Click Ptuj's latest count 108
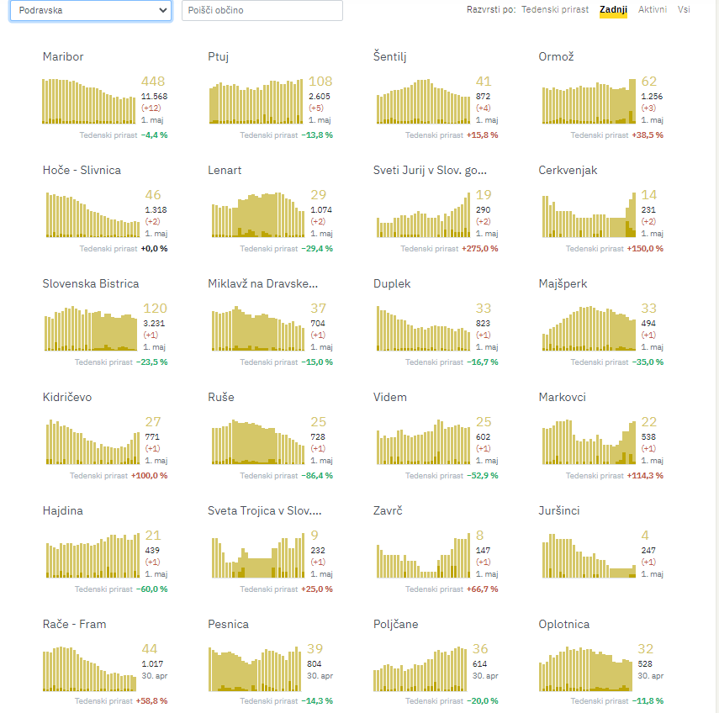Image resolution: width=719 pixels, height=713 pixels. (320, 82)
